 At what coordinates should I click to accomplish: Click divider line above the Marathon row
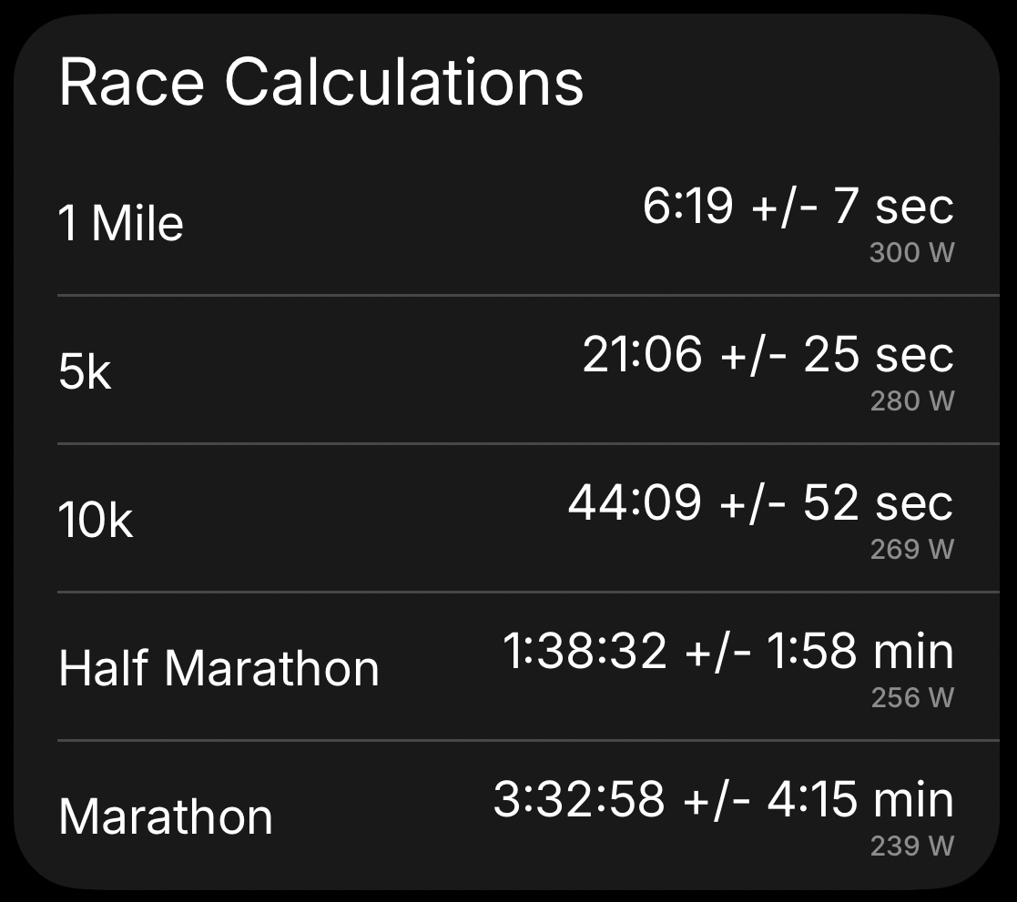(x=528, y=740)
